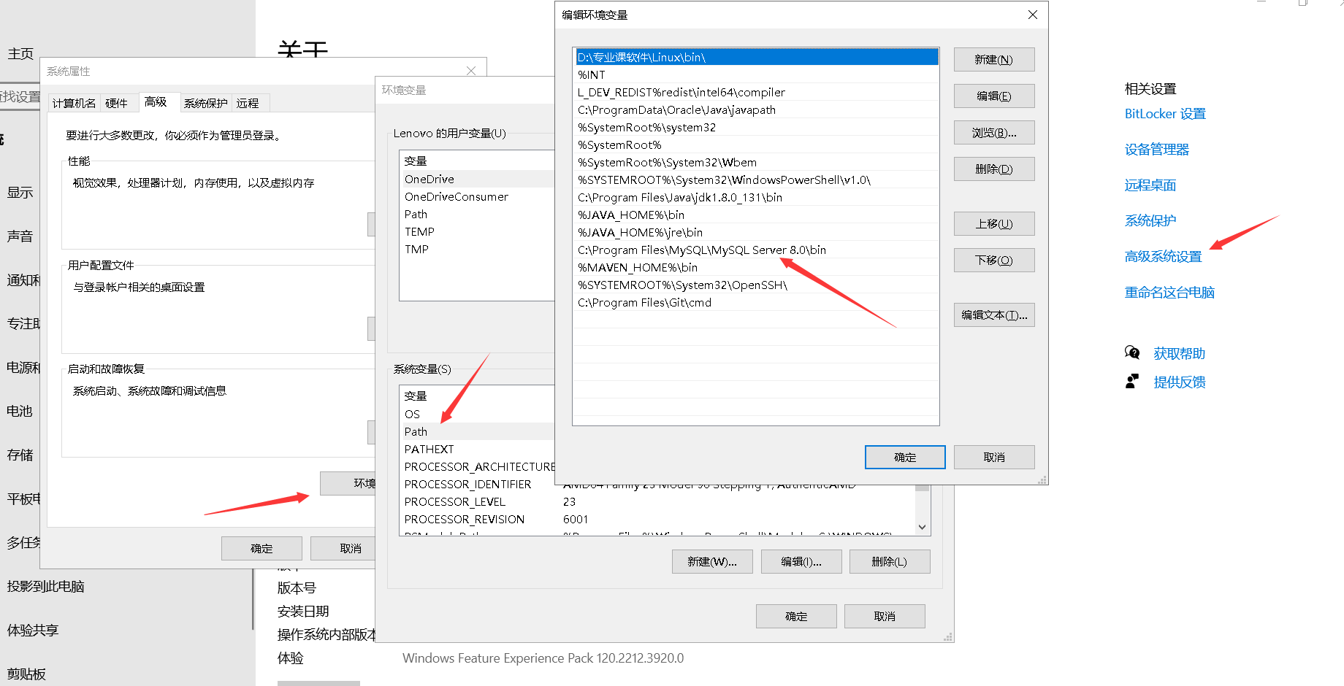This screenshot has height=686, width=1344.
Task: Click the 提供反馈 person icon
Action: (x=1132, y=382)
